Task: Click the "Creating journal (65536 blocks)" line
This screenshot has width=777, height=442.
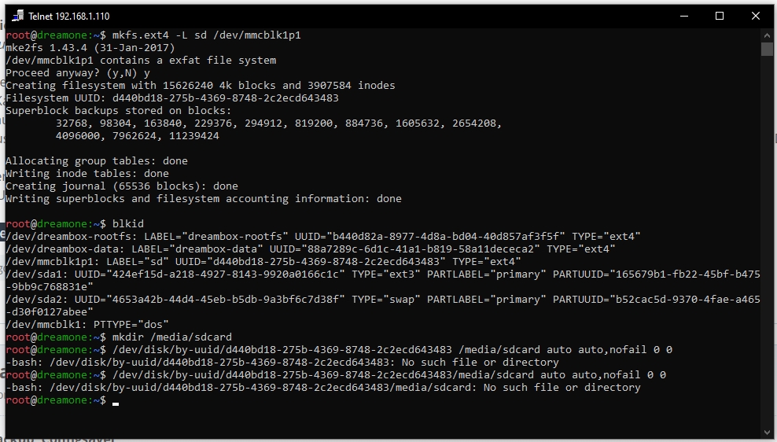Action: (122, 186)
